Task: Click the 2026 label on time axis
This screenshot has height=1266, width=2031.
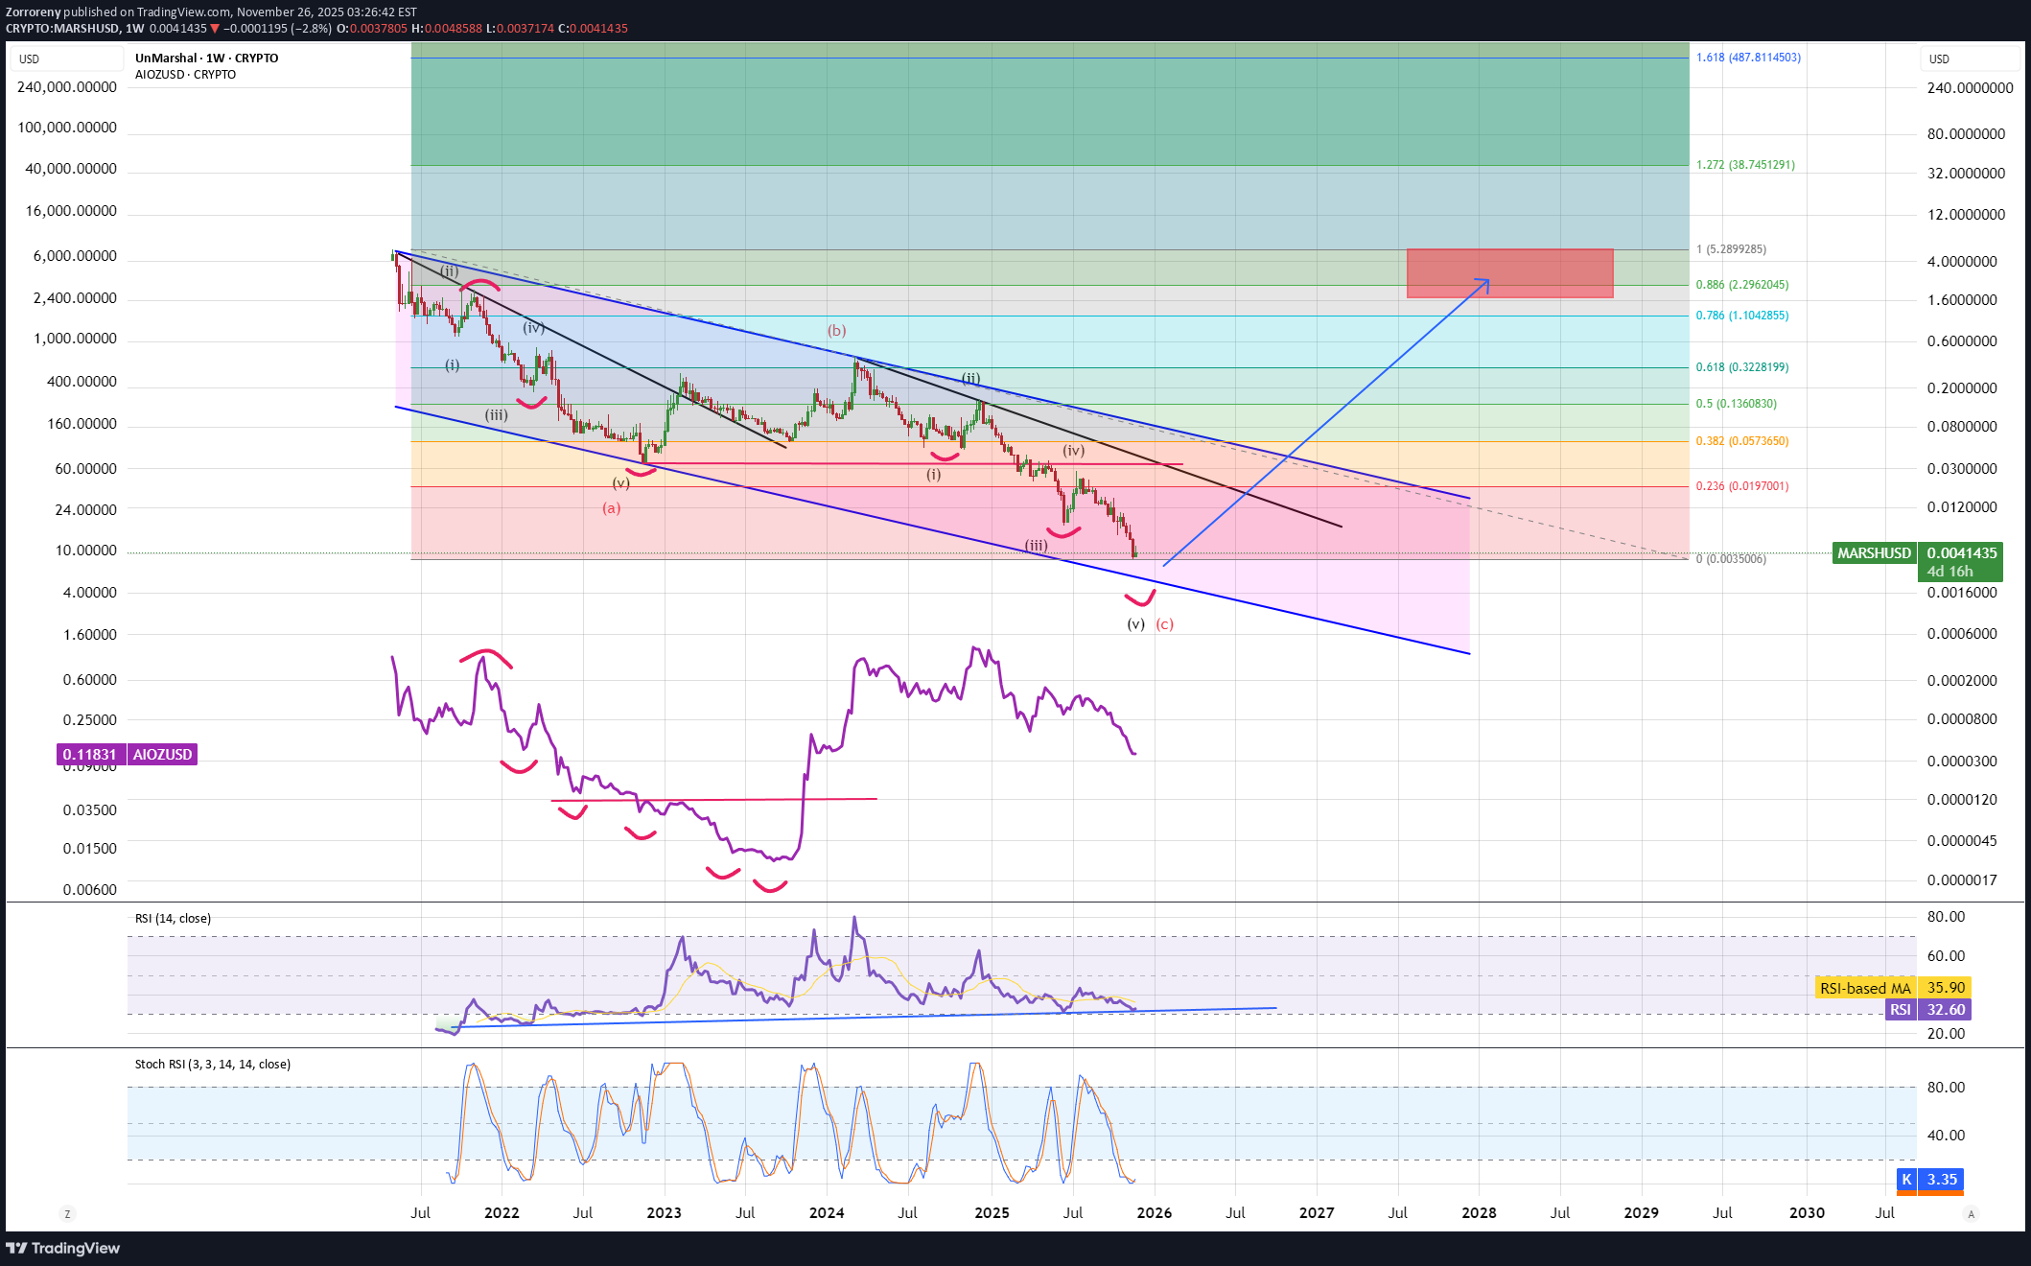Action: [x=1154, y=1213]
